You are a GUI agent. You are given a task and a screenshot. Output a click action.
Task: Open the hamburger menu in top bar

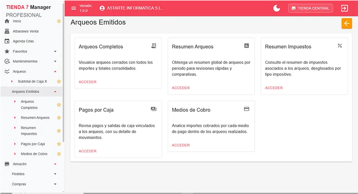pos(74,8)
